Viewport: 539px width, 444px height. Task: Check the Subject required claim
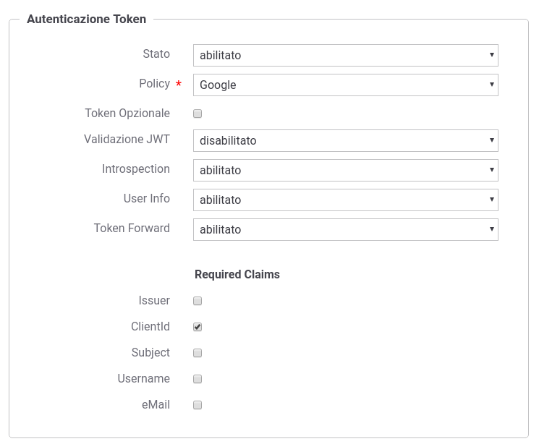click(198, 353)
